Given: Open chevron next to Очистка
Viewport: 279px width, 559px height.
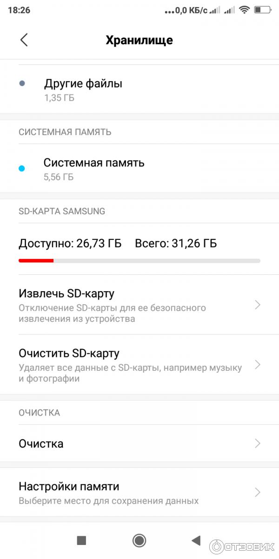Looking at the screenshot, I should pos(258,443).
